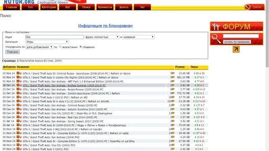
Task: Click the искать по названию button
Action: coord(237,42)
